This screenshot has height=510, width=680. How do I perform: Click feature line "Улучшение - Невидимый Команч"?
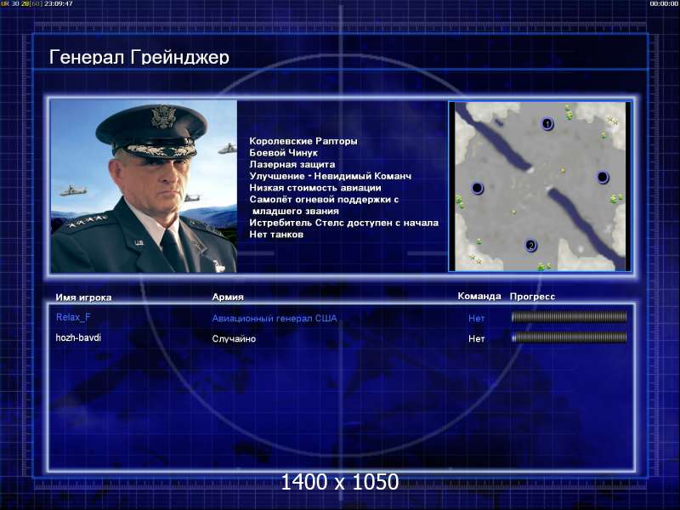(330, 176)
